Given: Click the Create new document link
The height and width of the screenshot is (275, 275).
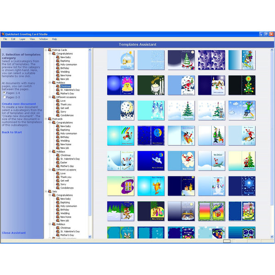Looking at the screenshot, I should click(19, 104).
